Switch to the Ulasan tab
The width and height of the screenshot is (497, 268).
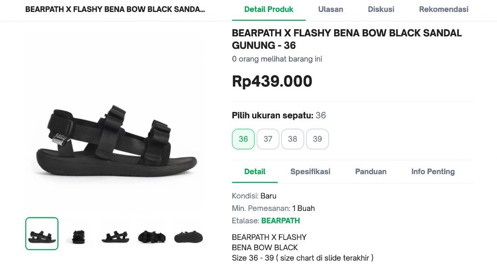330,9
